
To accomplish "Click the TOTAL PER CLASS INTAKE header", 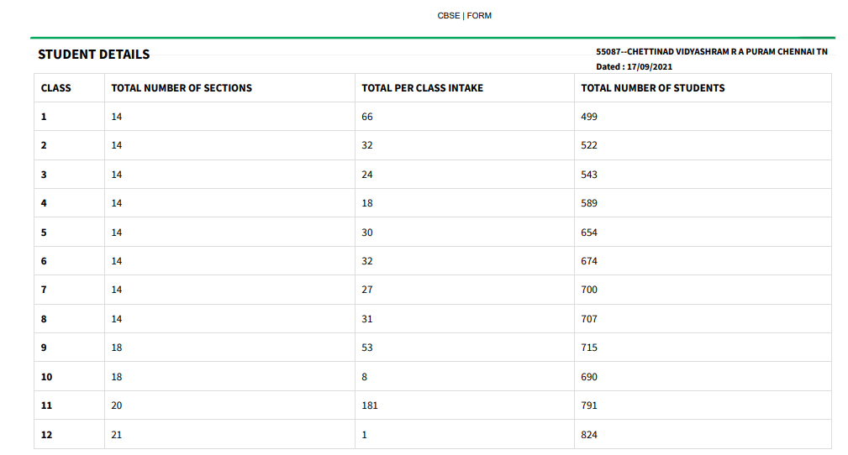I will point(423,88).
